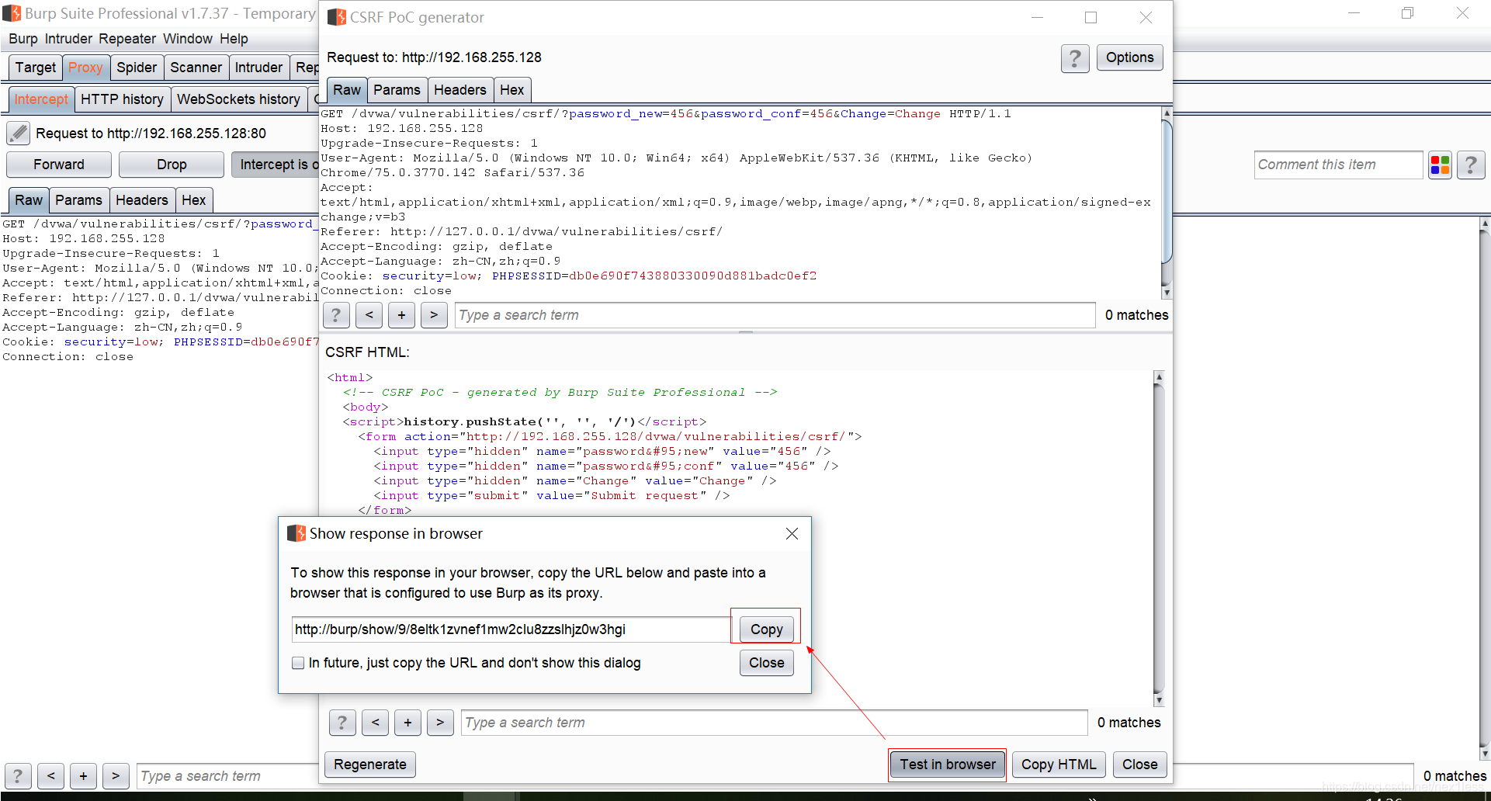
Task: Close the CSRF PoC generator window with X
Action: (x=1146, y=17)
